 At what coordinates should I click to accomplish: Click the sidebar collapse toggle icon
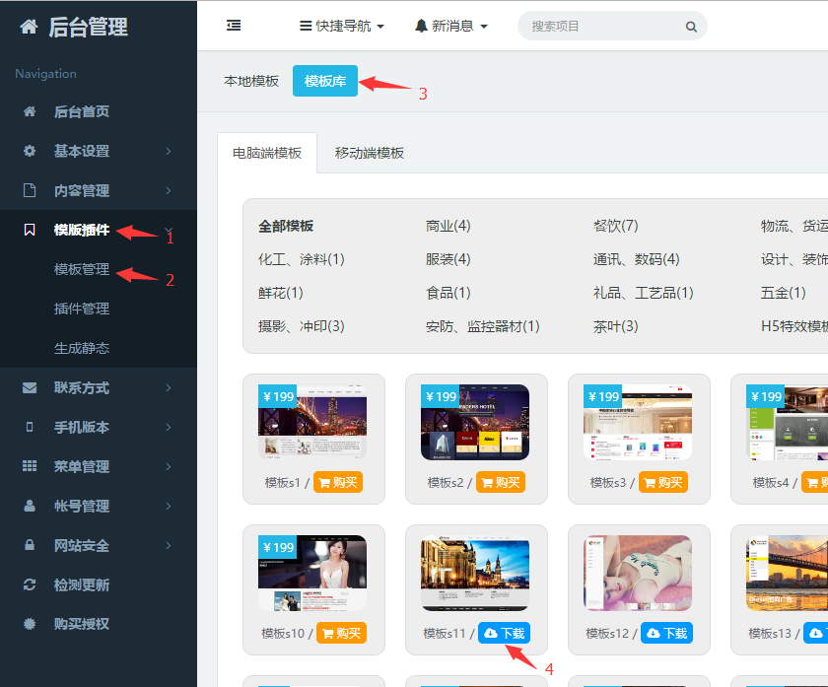[x=234, y=26]
